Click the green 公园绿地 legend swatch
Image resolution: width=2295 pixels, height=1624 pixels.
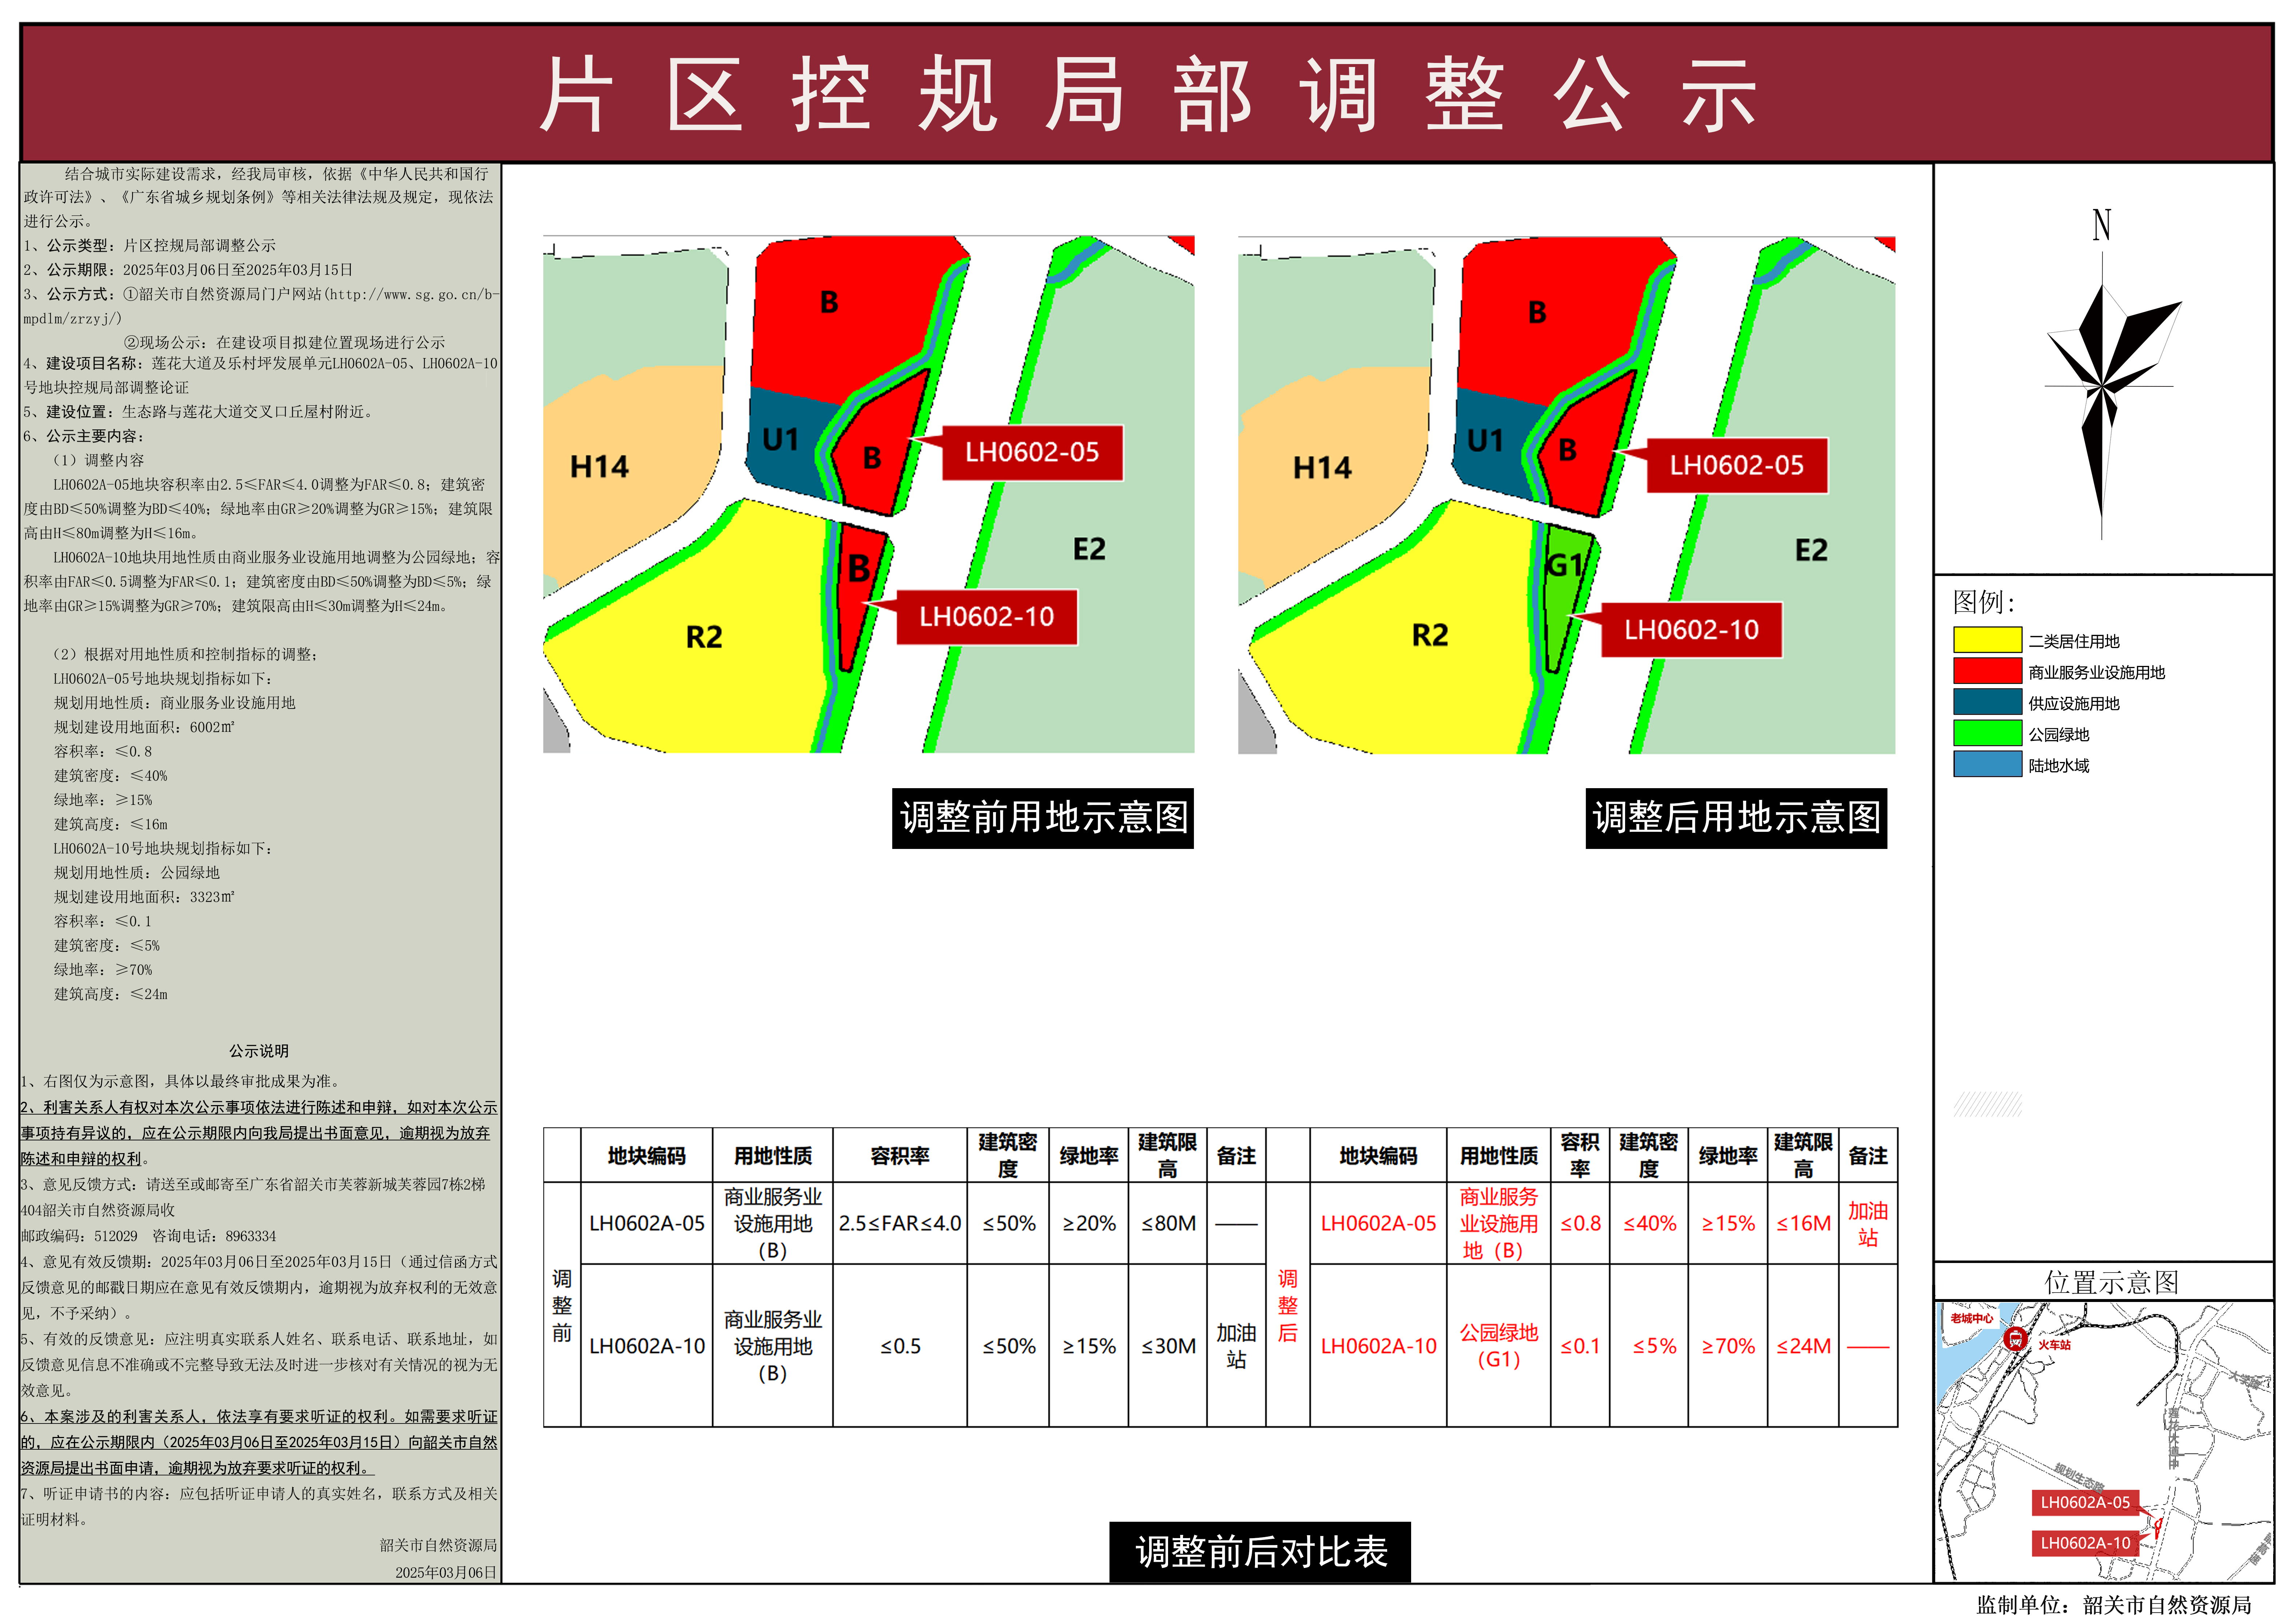coord(1988,733)
